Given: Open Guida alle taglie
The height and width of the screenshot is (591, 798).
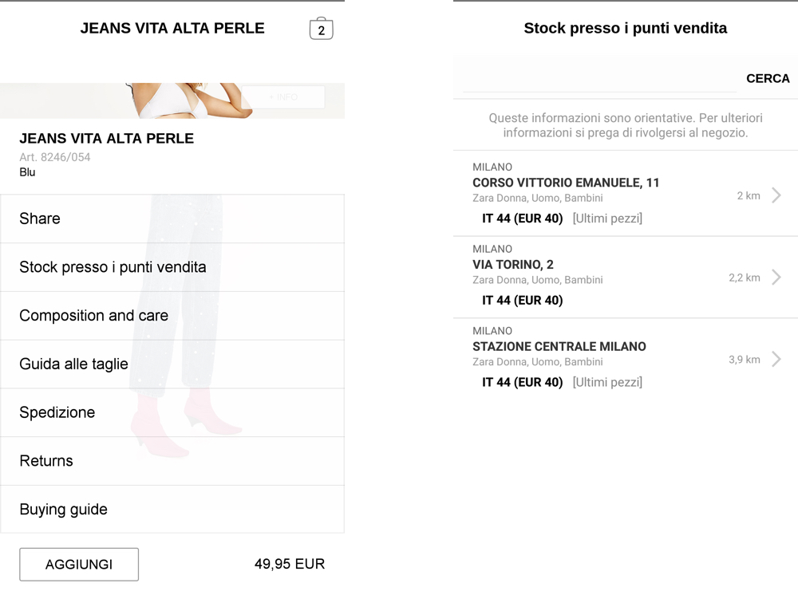Looking at the screenshot, I should (172, 364).
